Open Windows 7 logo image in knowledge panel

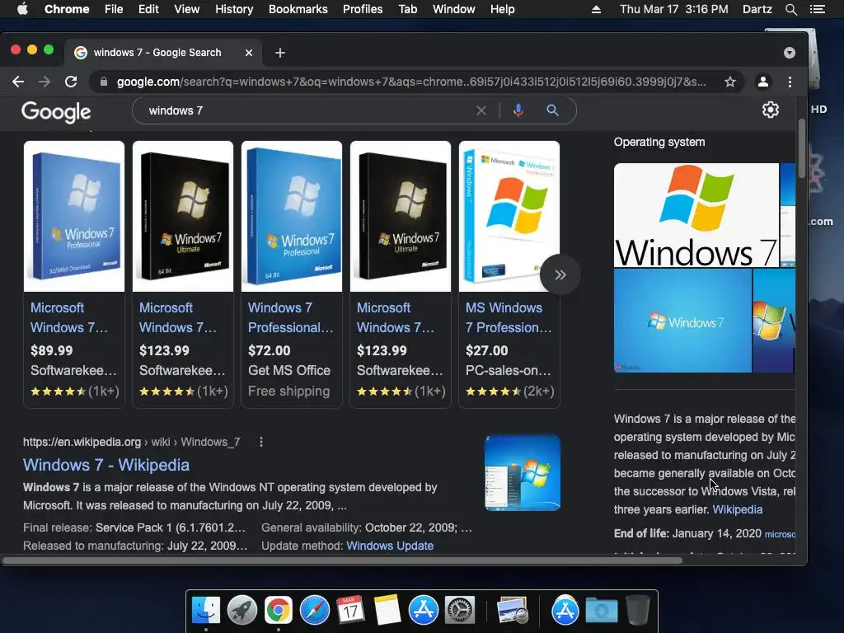(x=696, y=215)
